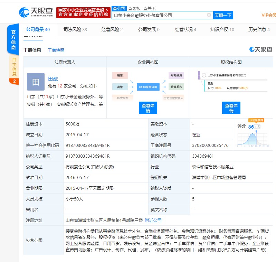The image size is (276, 262).
Task: Click the 附近公司 link
Action: [153, 220]
